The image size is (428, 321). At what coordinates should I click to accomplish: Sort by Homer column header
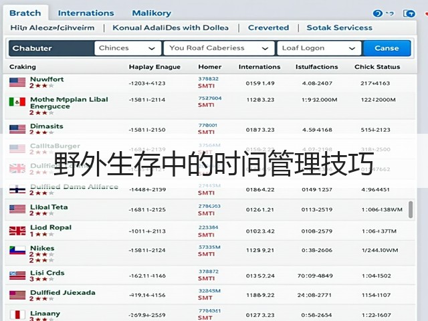pyautogui.click(x=209, y=67)
